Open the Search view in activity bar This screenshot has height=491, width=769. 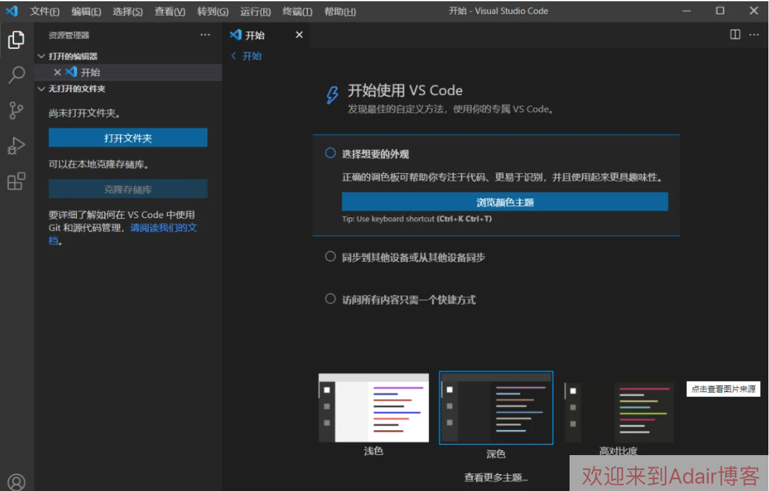16,75
